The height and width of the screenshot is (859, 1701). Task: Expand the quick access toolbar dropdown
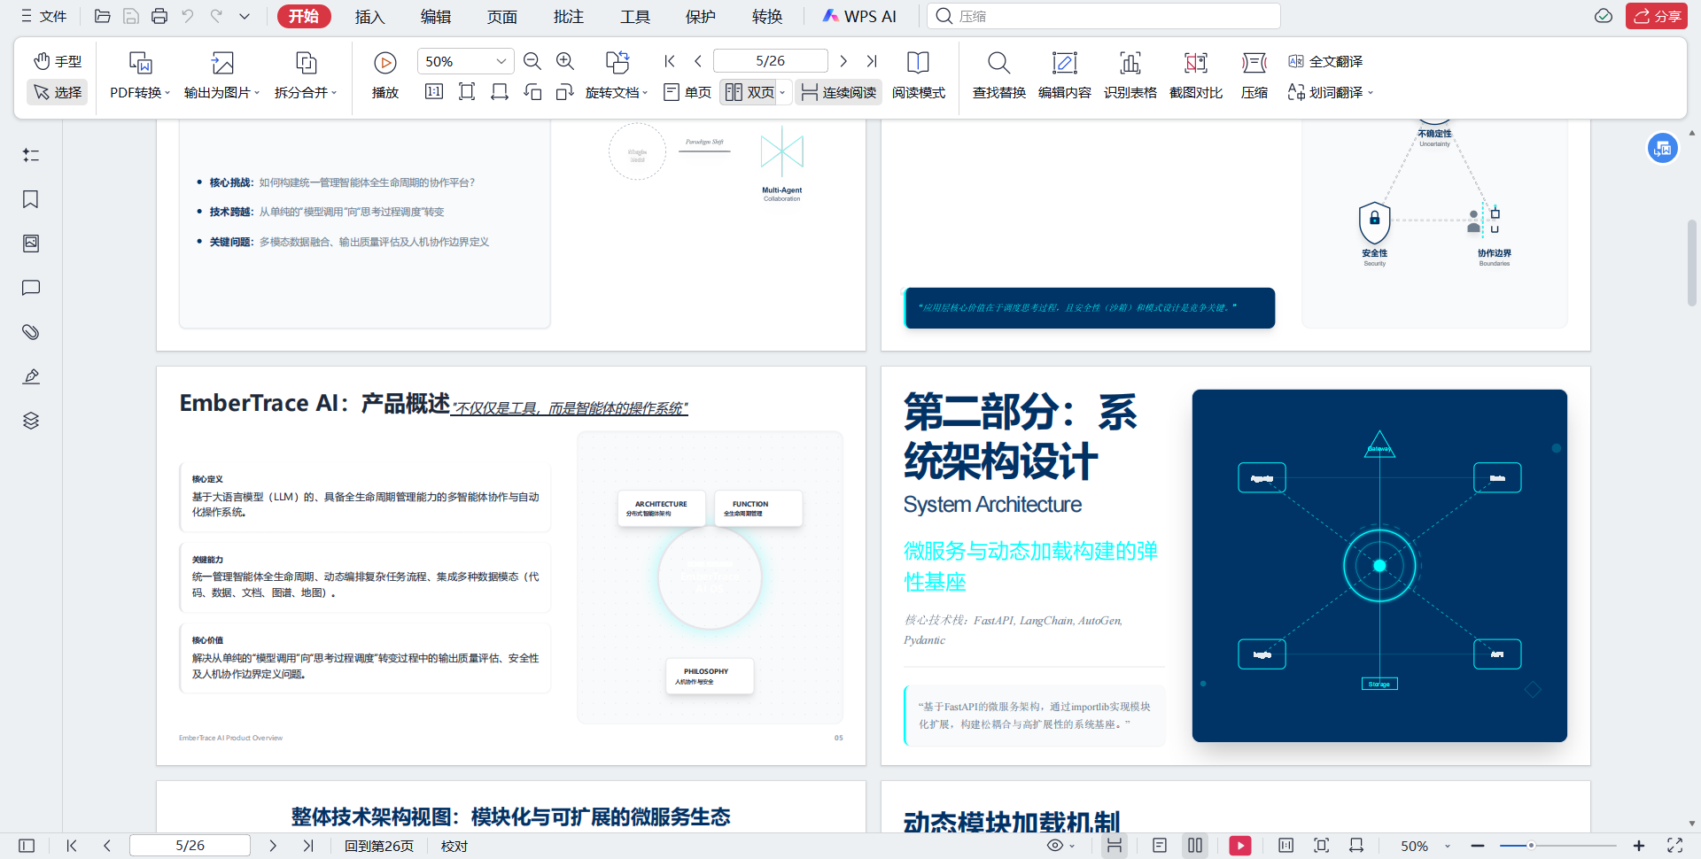coord(245,16)
